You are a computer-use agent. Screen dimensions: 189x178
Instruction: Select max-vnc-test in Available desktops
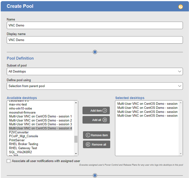(x=18, y=104)
